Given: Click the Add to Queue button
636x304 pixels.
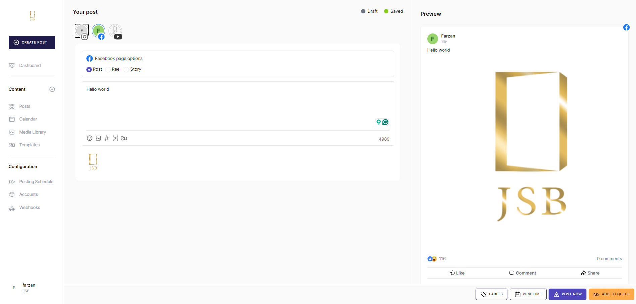Looking at the screenshot, I should (611, 294).
